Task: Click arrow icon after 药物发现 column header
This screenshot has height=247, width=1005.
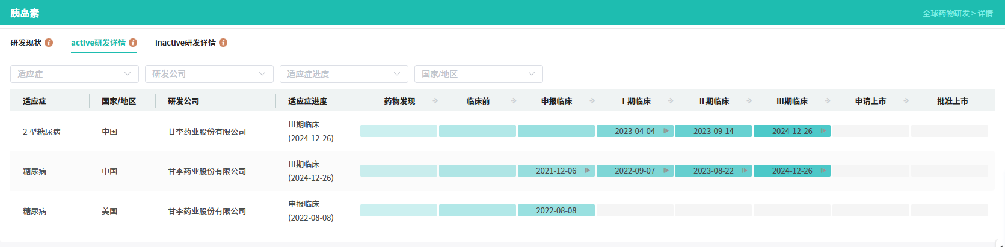Action: tap(435, 101)
